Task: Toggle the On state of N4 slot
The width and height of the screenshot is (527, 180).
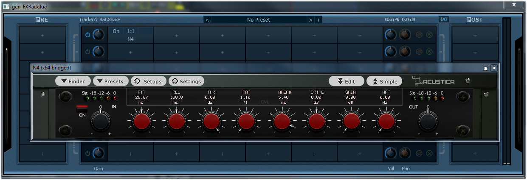Action: pyautogui.click(x=116, y=31)
